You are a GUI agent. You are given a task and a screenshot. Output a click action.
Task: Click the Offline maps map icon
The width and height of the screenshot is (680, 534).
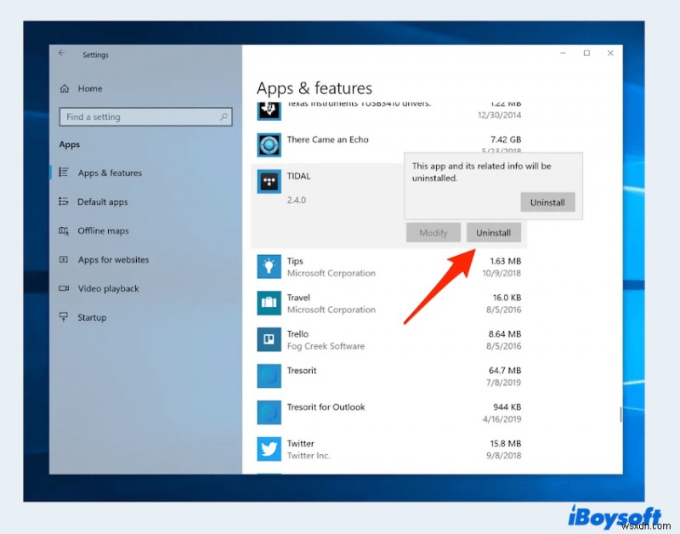(64, 230)
